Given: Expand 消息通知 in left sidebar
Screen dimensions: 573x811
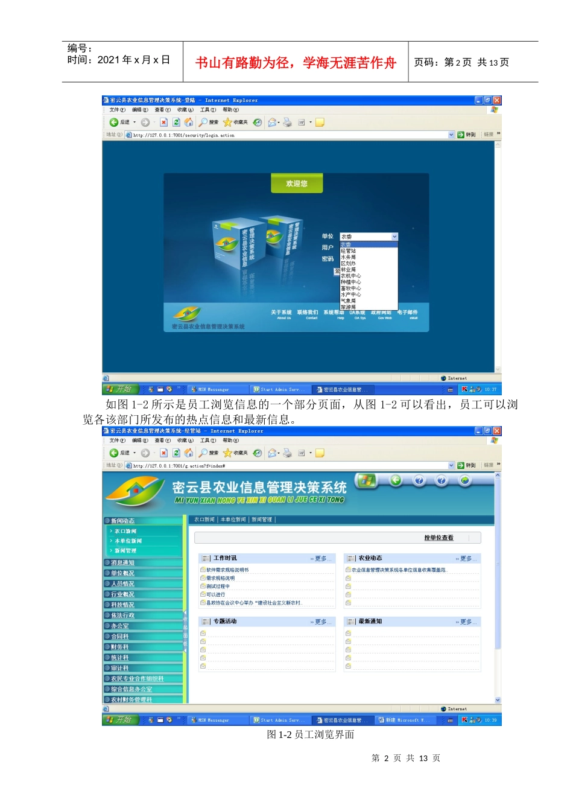Looking at the screenshot, I should [144, 562].
